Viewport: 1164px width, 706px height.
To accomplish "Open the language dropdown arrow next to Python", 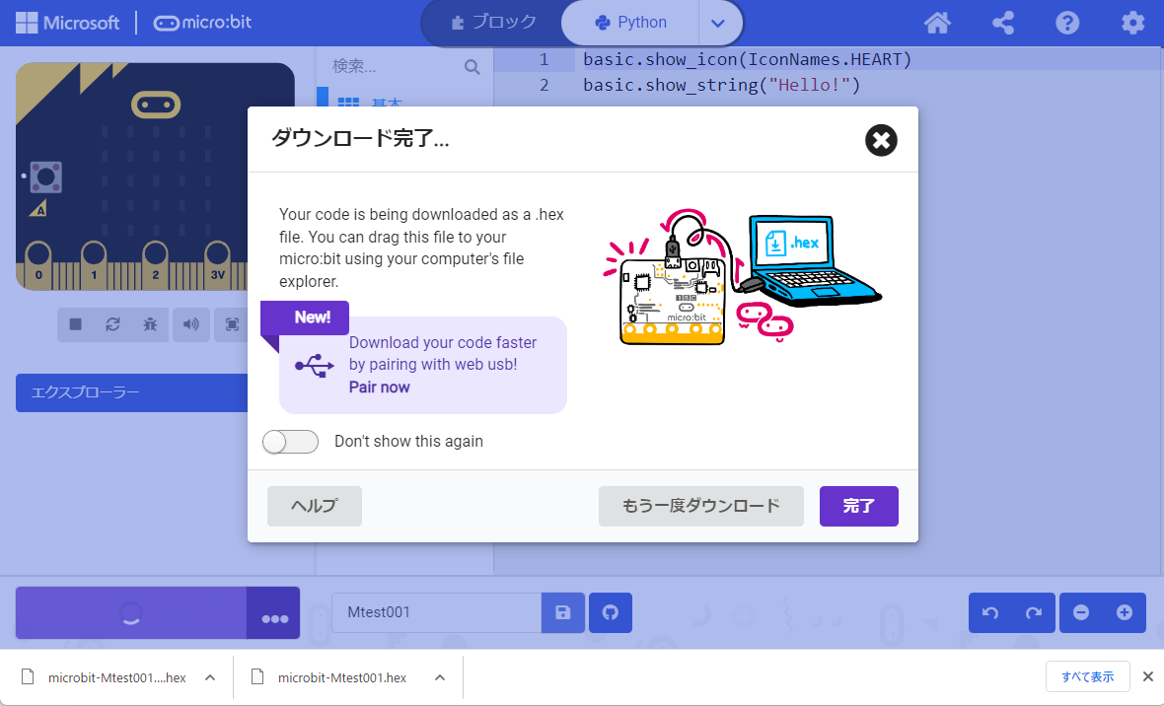I will [718, 23].
